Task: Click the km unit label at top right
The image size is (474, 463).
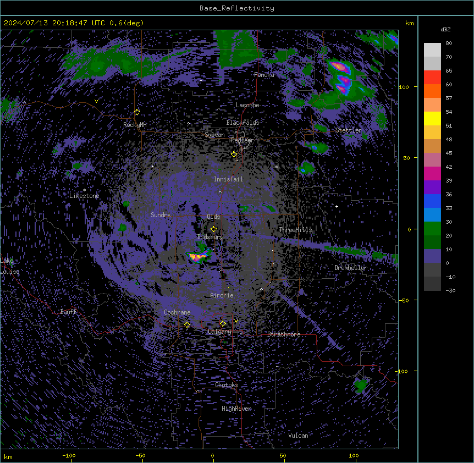Action: pyautogui.click(x=409, y=23)
